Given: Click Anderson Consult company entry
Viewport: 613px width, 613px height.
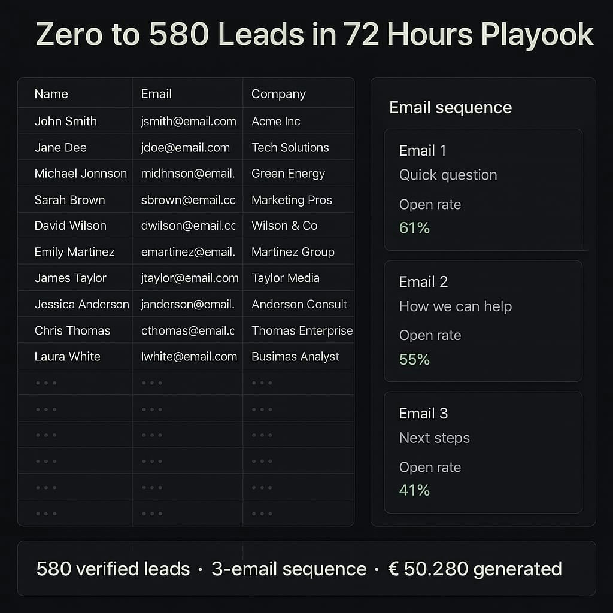Looking at the screenshot, I should (x=299, y=304).
